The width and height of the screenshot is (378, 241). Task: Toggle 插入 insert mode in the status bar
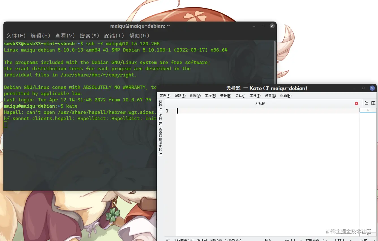coord(268,240)
